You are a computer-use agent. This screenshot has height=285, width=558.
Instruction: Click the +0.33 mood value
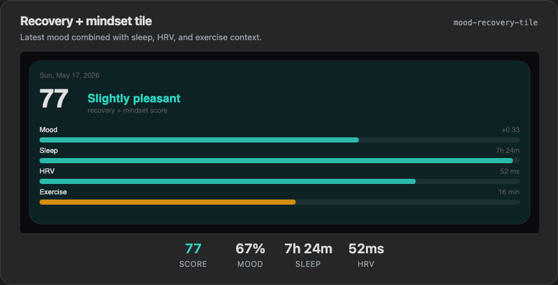click(511, 130)
